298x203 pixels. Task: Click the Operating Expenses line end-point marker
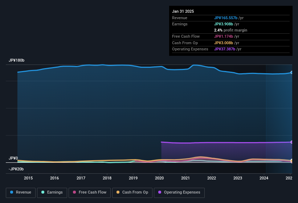[x=292, y=142]
